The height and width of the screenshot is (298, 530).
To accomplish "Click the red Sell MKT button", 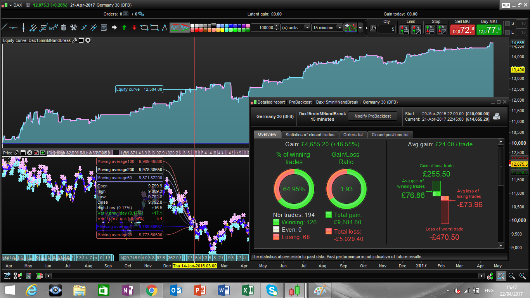I will coord(462,30).
